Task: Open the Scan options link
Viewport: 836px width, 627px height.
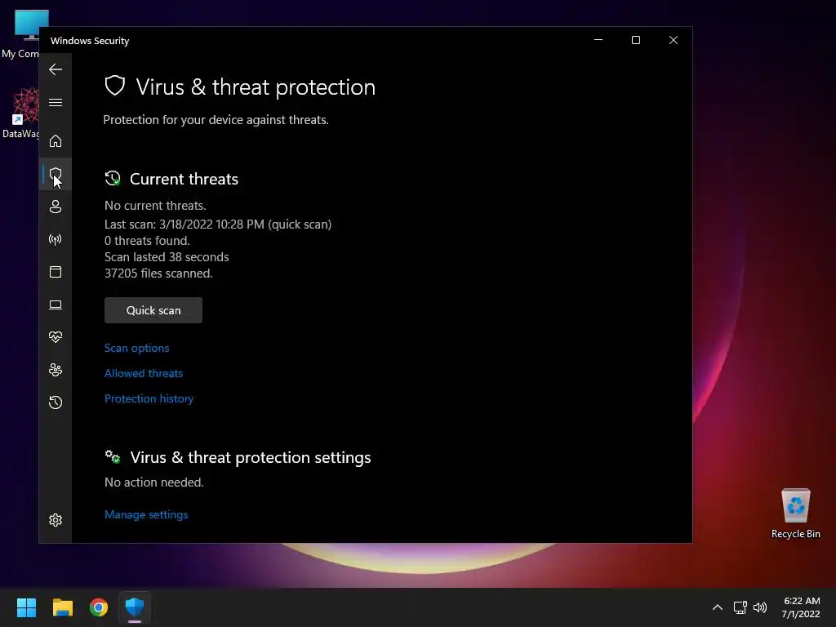Action: coord(136,348)
